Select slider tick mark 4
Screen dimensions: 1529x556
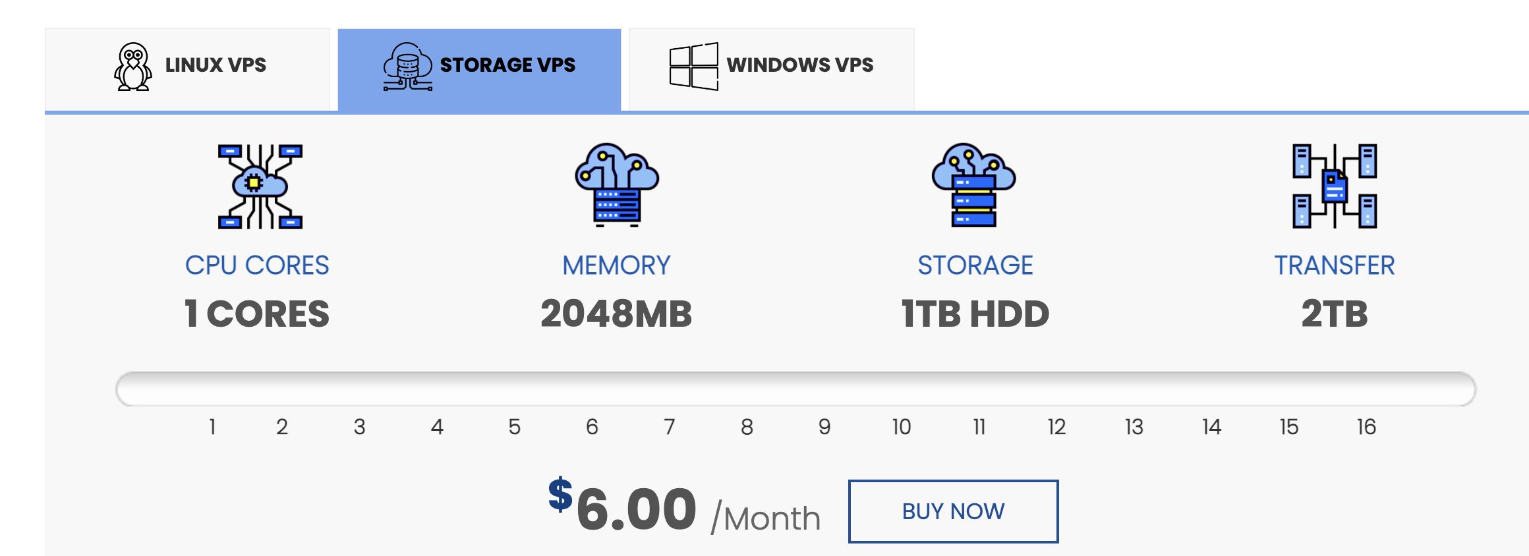(437, 427)
